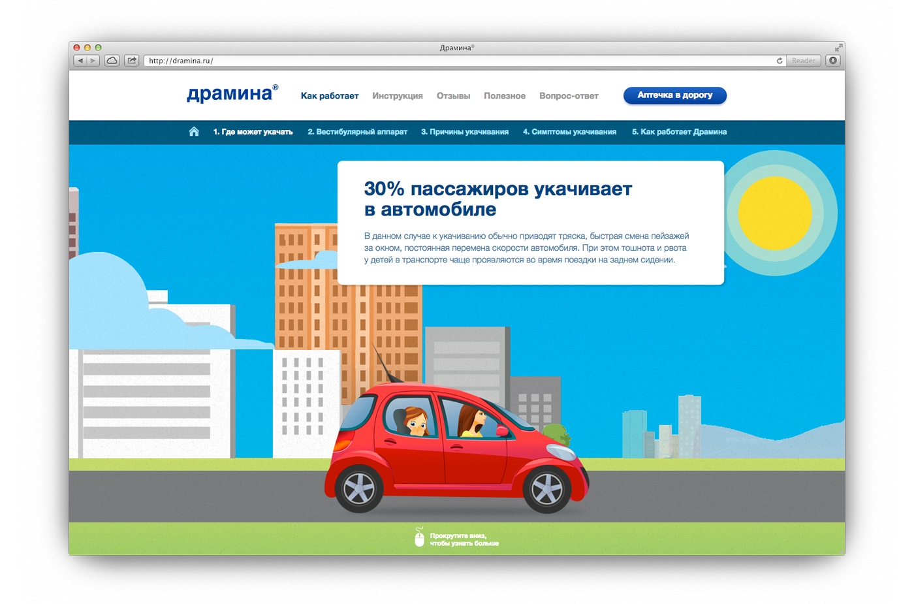Open the iCloud tabs button
Viewport: 914px width, 604px height.
click(x=112, y=61)
